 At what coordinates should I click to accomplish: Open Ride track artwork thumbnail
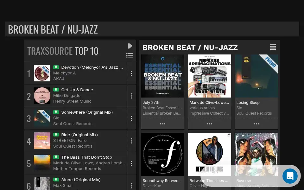click(42, 141)
